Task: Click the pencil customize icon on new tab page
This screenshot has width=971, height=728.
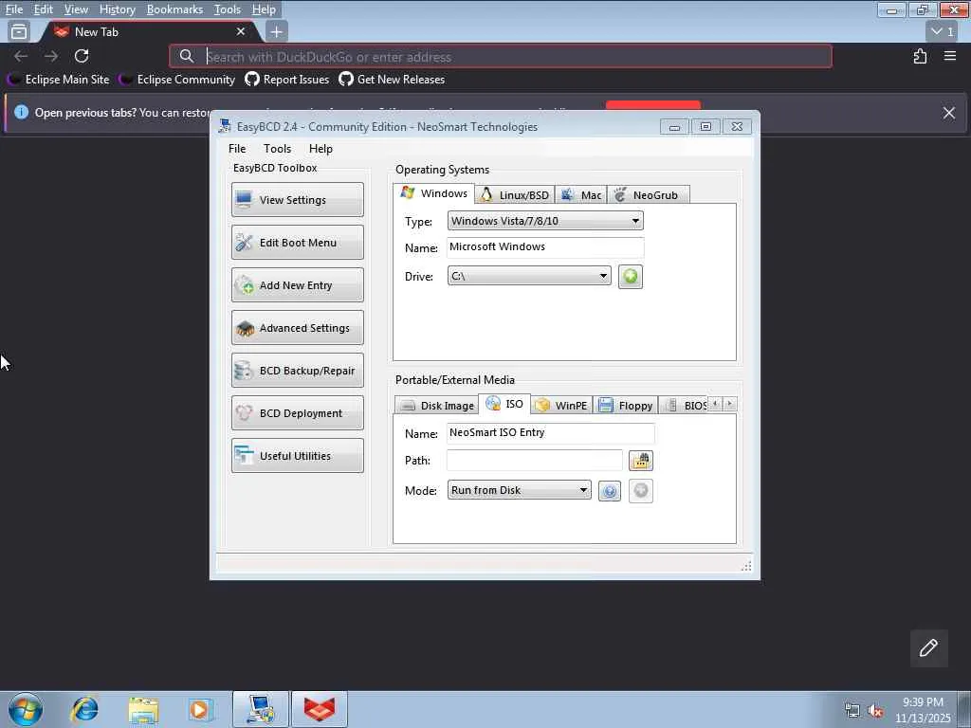Action: 928,648
